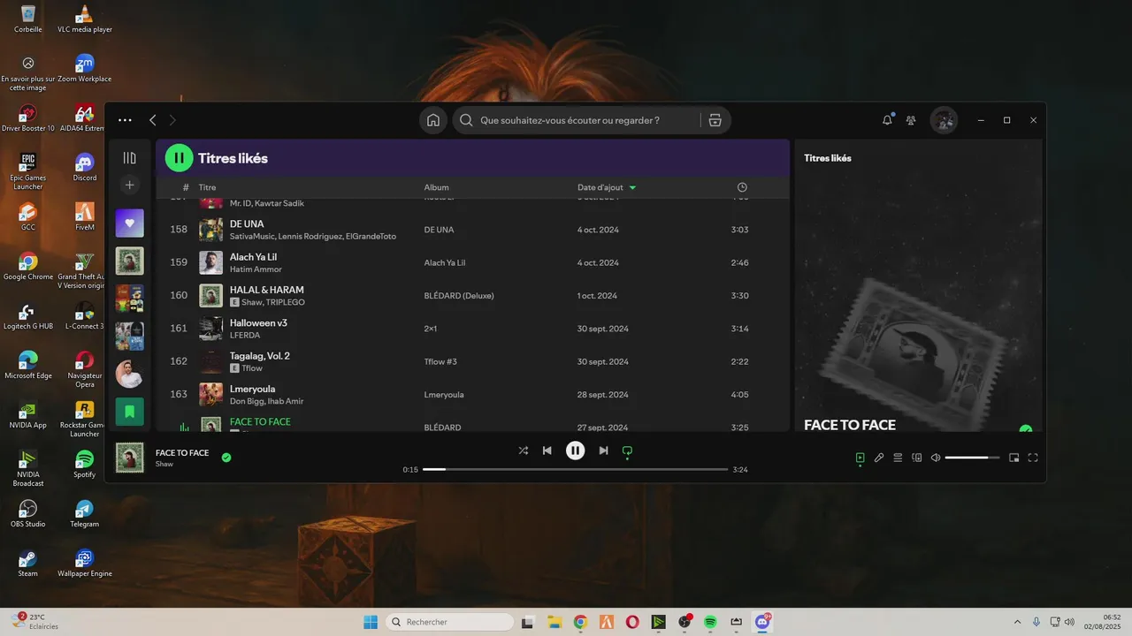Open the Telegram desktop shortcut
Viewport: 1132px width, 636px height.
pyautogui.click(x=84, y=514)
